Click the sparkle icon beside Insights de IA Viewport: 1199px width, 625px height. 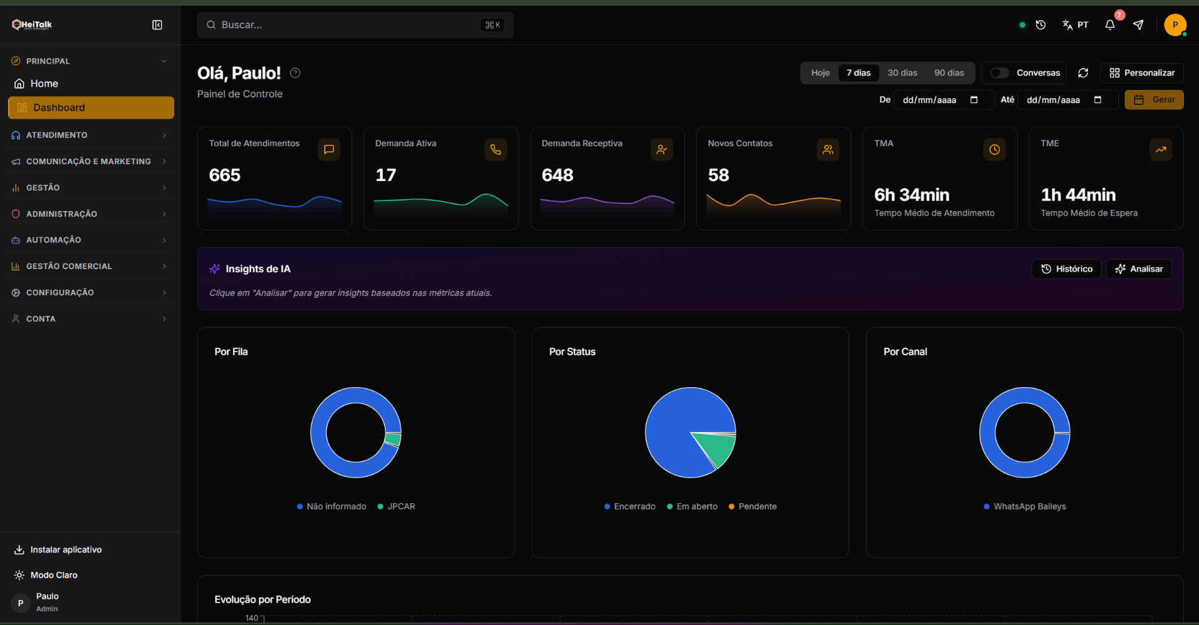[215, 269]
